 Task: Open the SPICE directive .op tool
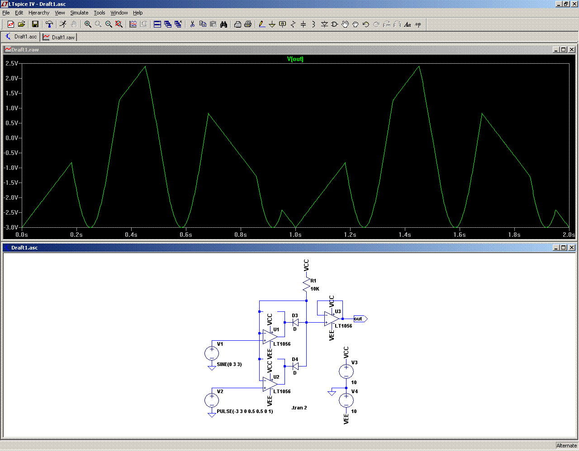click(x=418, y=24)
